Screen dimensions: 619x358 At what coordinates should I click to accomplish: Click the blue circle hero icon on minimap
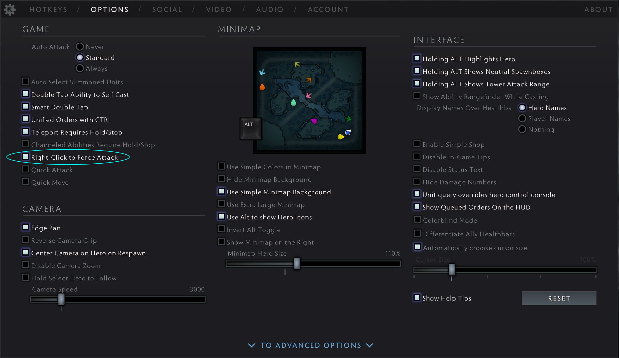point(348,133)
